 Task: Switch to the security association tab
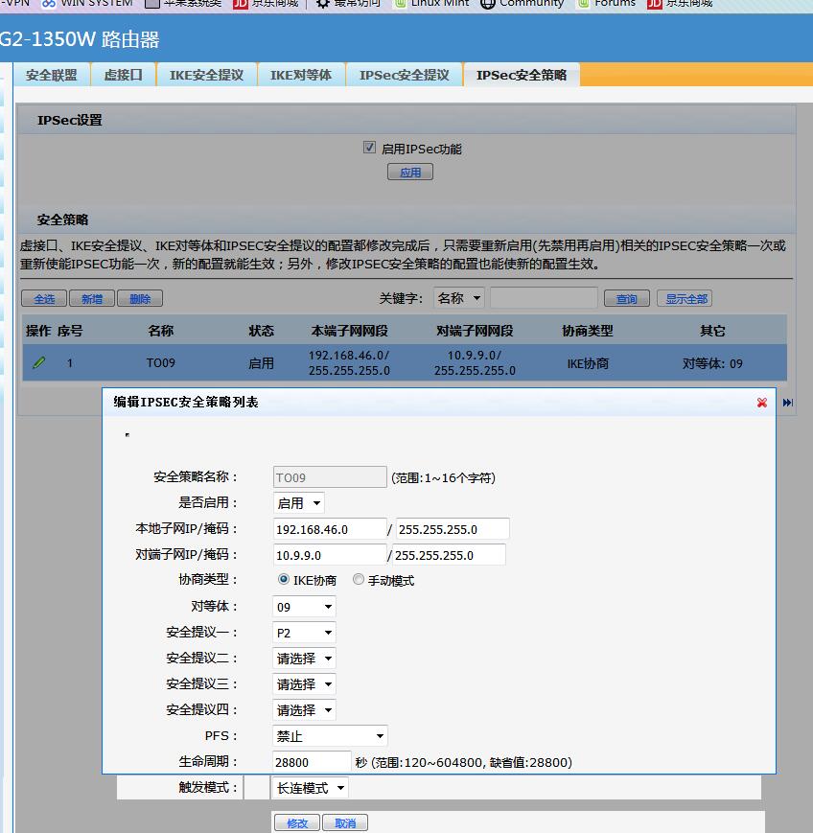point(52,75)
